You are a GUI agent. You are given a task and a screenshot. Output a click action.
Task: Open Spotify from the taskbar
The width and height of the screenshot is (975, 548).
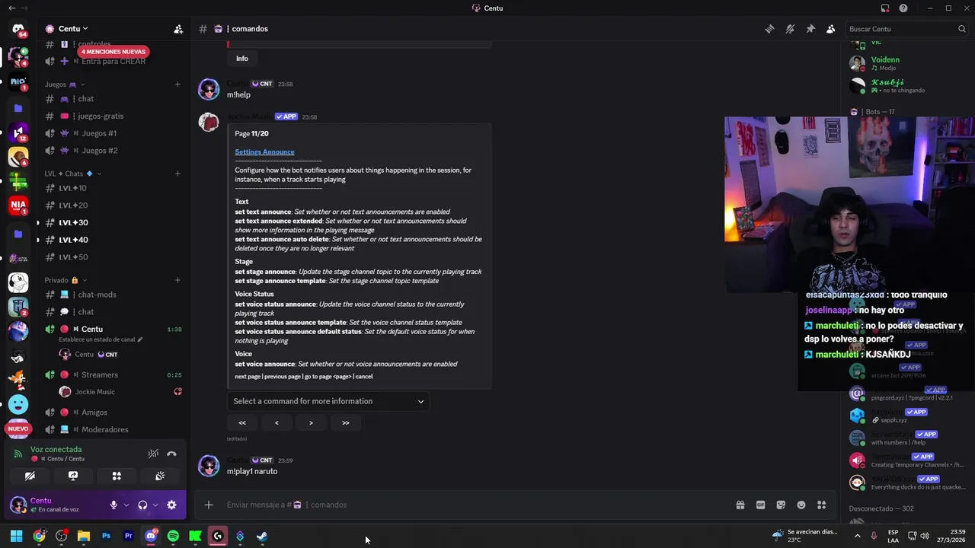tap(173, 536)
